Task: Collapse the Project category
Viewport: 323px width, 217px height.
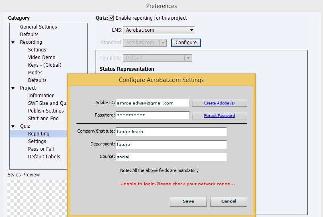Action: [13, 88]
